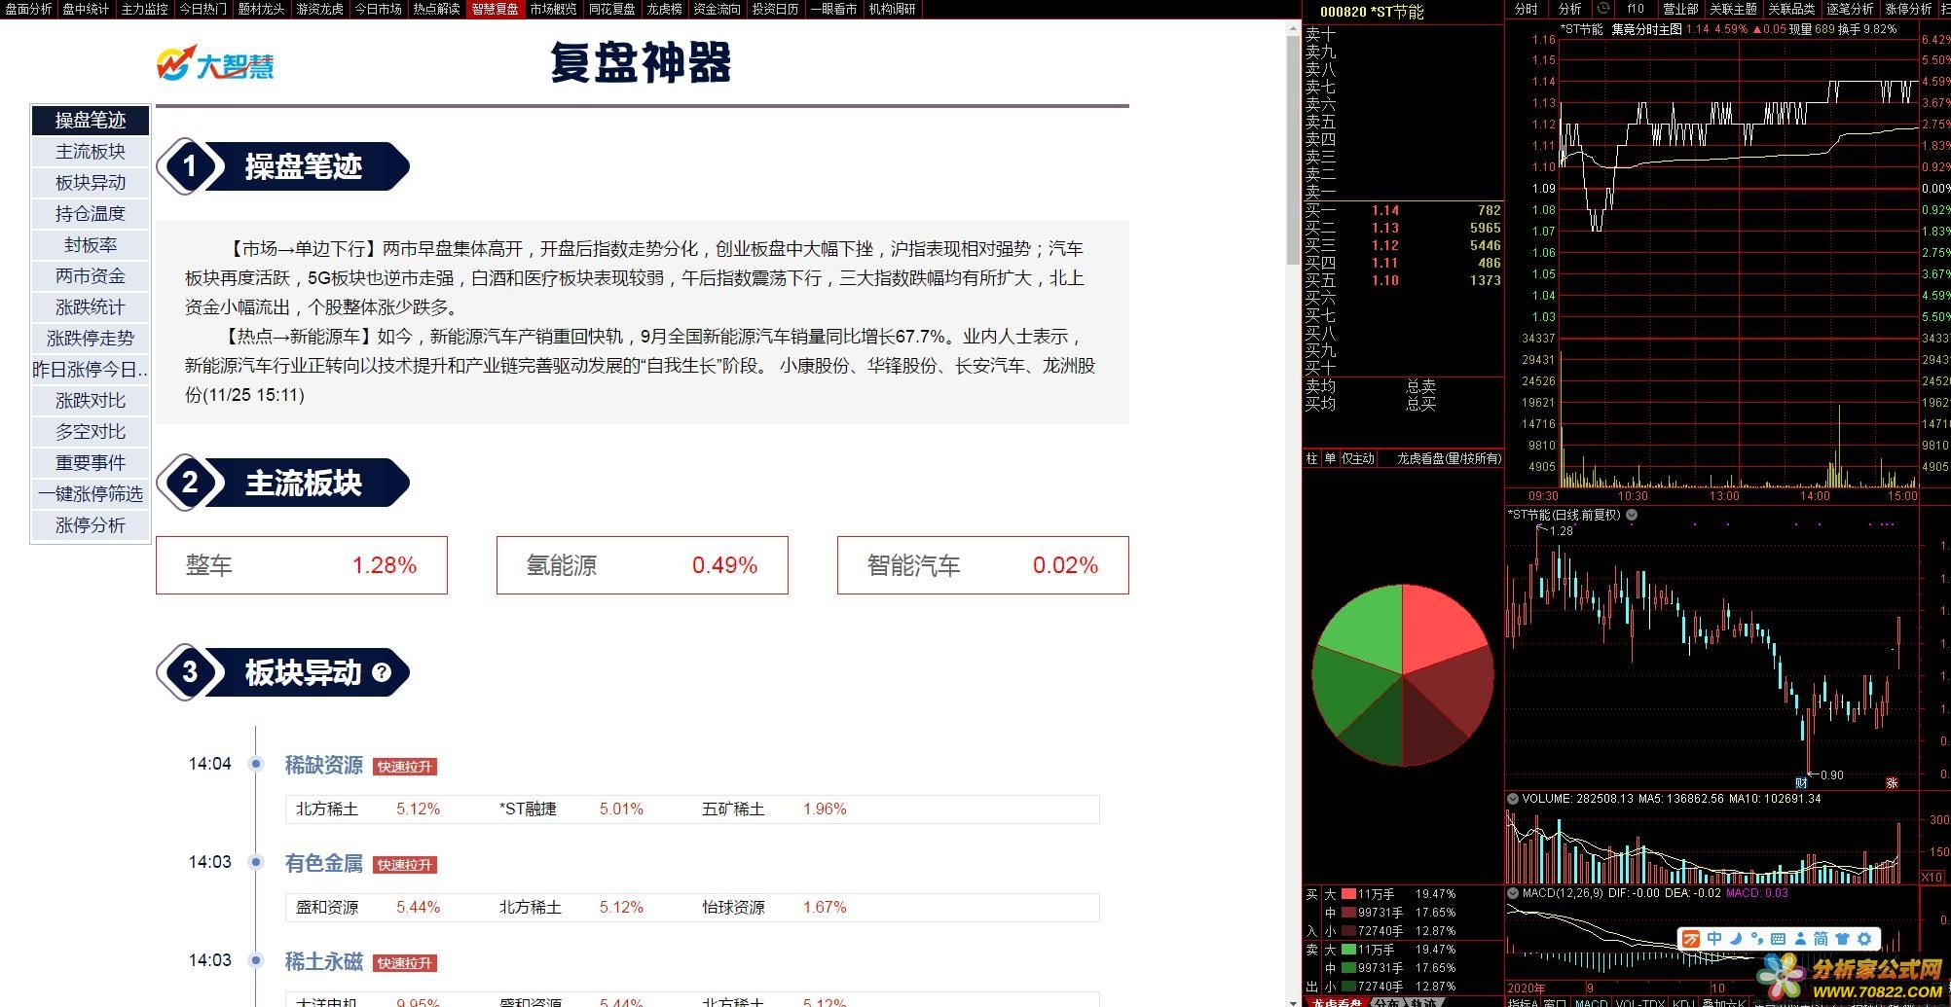
Task: Expand the *ST节能 日线 chart dropdown arrow
Action: (1632, 515)
